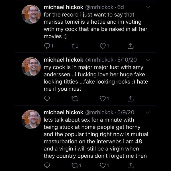Expand the 5/10/20 tweet options chevron

tap(148, 60)
